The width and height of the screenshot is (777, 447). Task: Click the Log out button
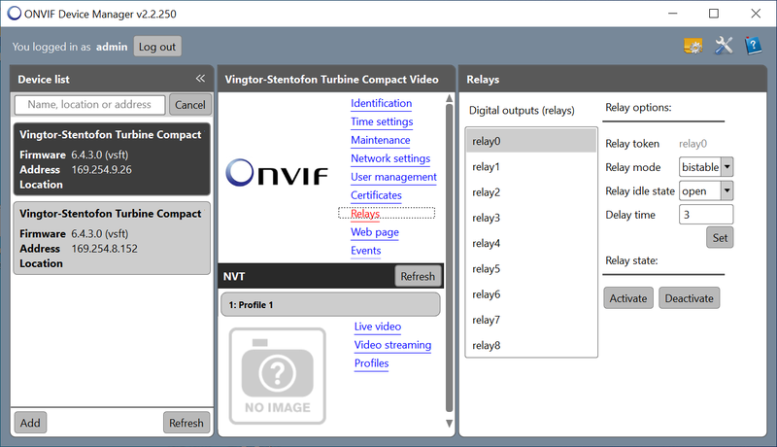pyautogui.click(x=156, y=47)
